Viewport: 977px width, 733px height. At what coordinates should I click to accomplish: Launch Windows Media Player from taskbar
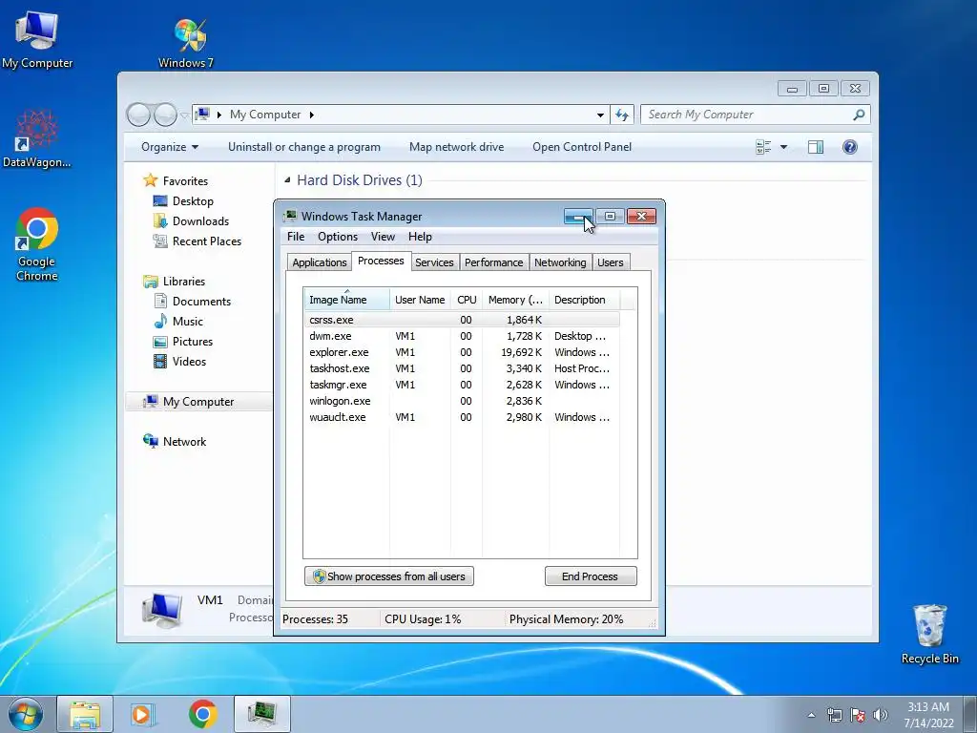(x=143, y=714)
